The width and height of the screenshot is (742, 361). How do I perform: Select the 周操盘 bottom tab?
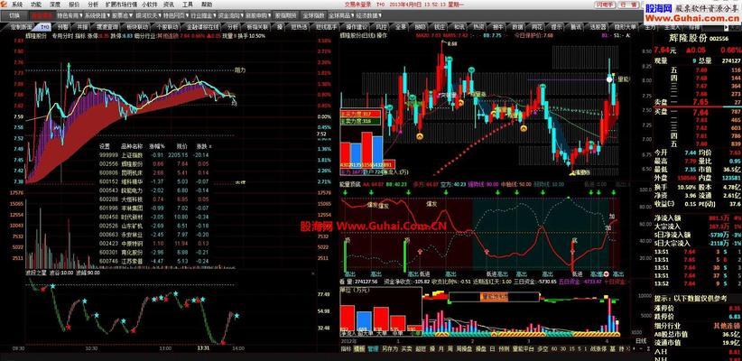464,348
